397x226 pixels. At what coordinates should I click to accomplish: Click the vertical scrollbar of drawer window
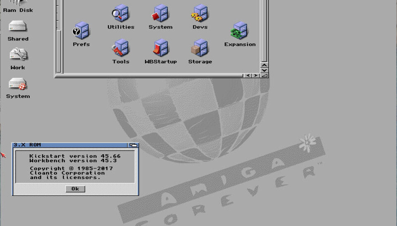click(x=264, y=31)
